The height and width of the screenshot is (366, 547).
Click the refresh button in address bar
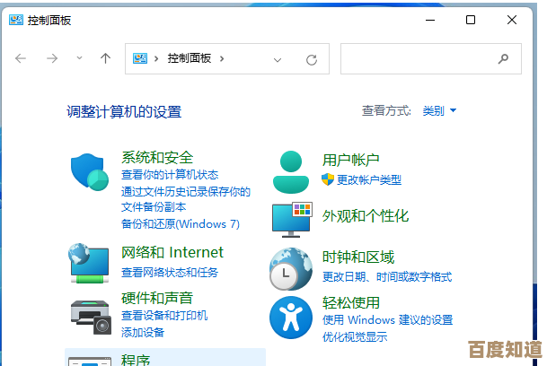tap(312, 59)
